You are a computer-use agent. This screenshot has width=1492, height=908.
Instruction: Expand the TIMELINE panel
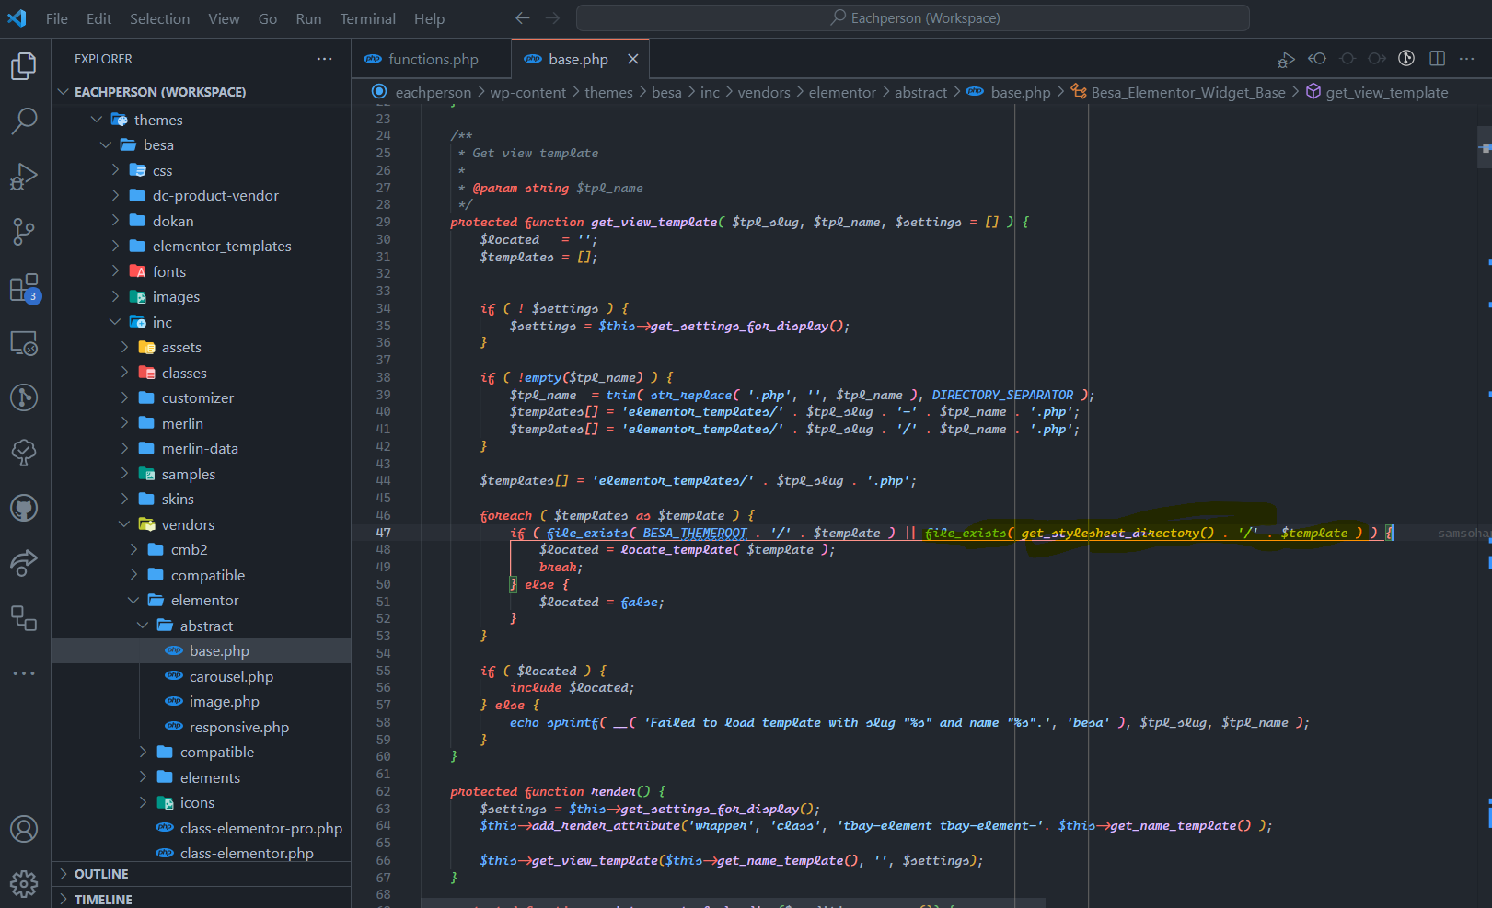coord(201,898)
